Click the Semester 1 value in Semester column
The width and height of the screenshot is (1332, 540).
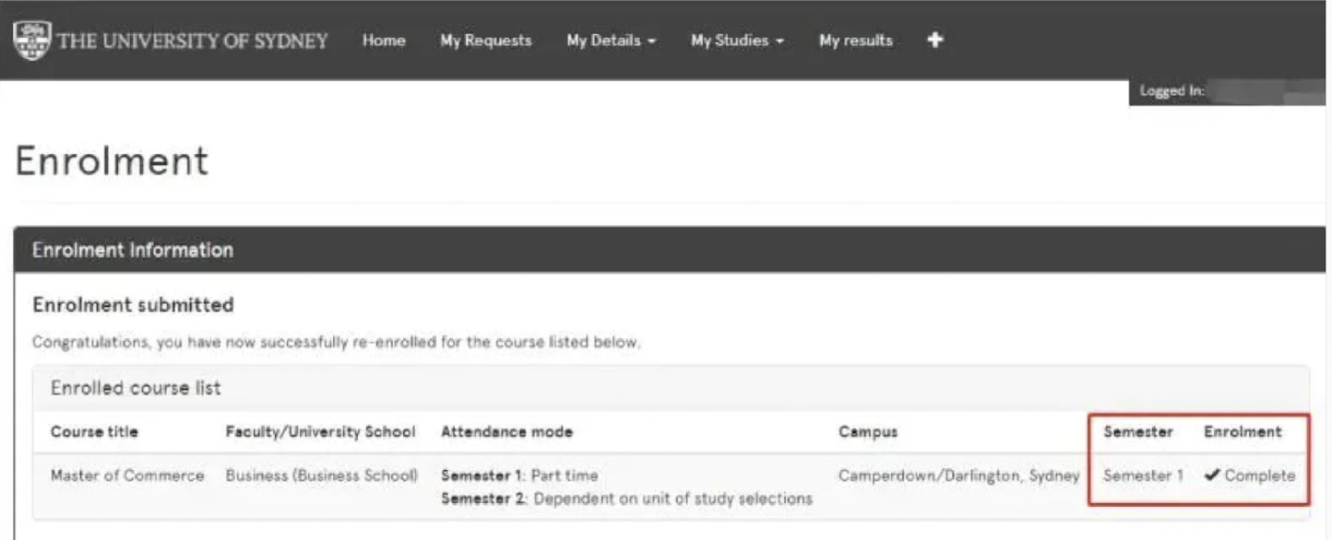pos(1142,476)
